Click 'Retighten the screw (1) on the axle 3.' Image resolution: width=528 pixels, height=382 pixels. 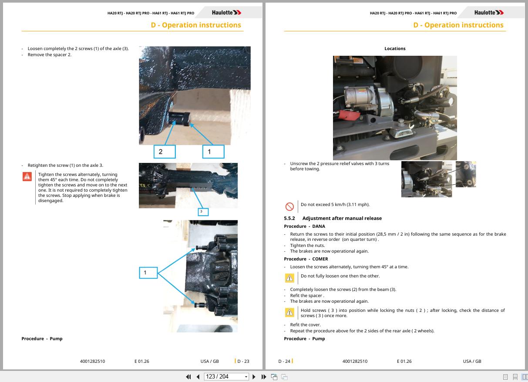(65, 166)
